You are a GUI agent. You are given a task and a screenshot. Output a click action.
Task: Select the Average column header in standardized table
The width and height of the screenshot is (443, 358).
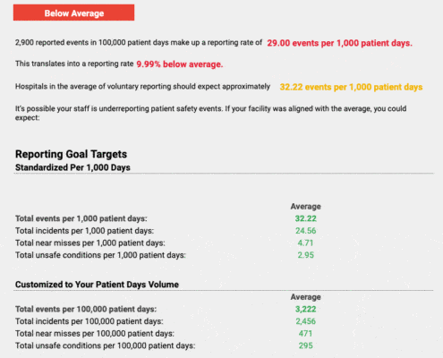click(306, 206)
